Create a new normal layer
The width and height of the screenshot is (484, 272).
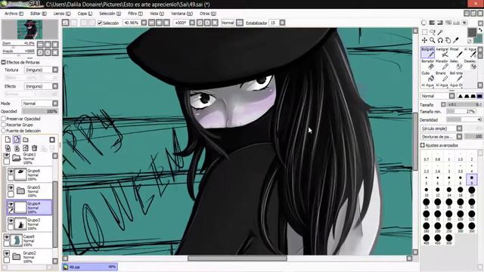(x=8, y=140)
